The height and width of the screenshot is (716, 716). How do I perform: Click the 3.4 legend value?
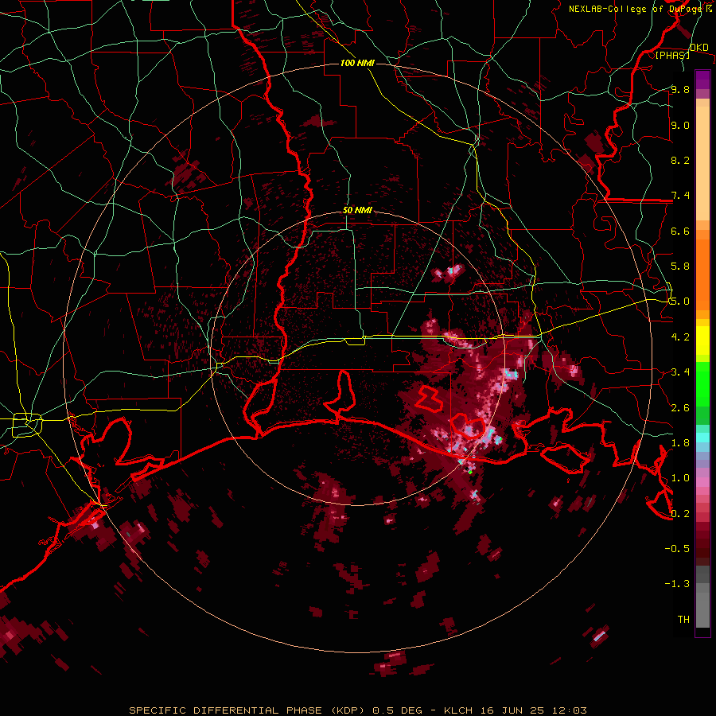coord(680,372)
